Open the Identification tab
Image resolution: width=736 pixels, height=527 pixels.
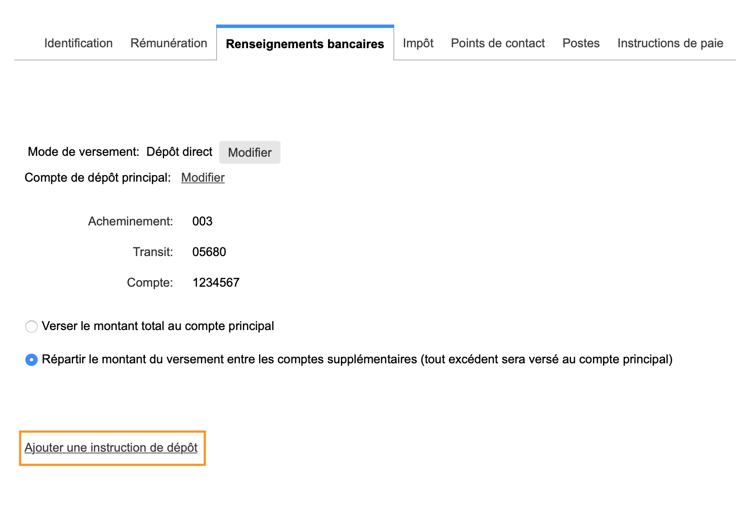78,43
